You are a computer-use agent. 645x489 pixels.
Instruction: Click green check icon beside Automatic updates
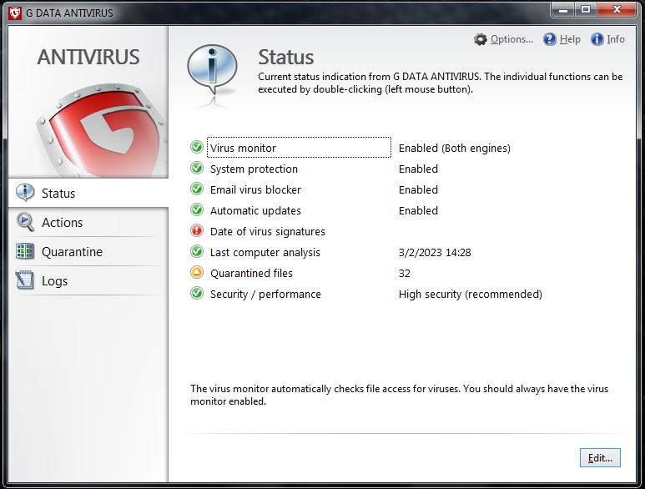(x=197, y=209)
